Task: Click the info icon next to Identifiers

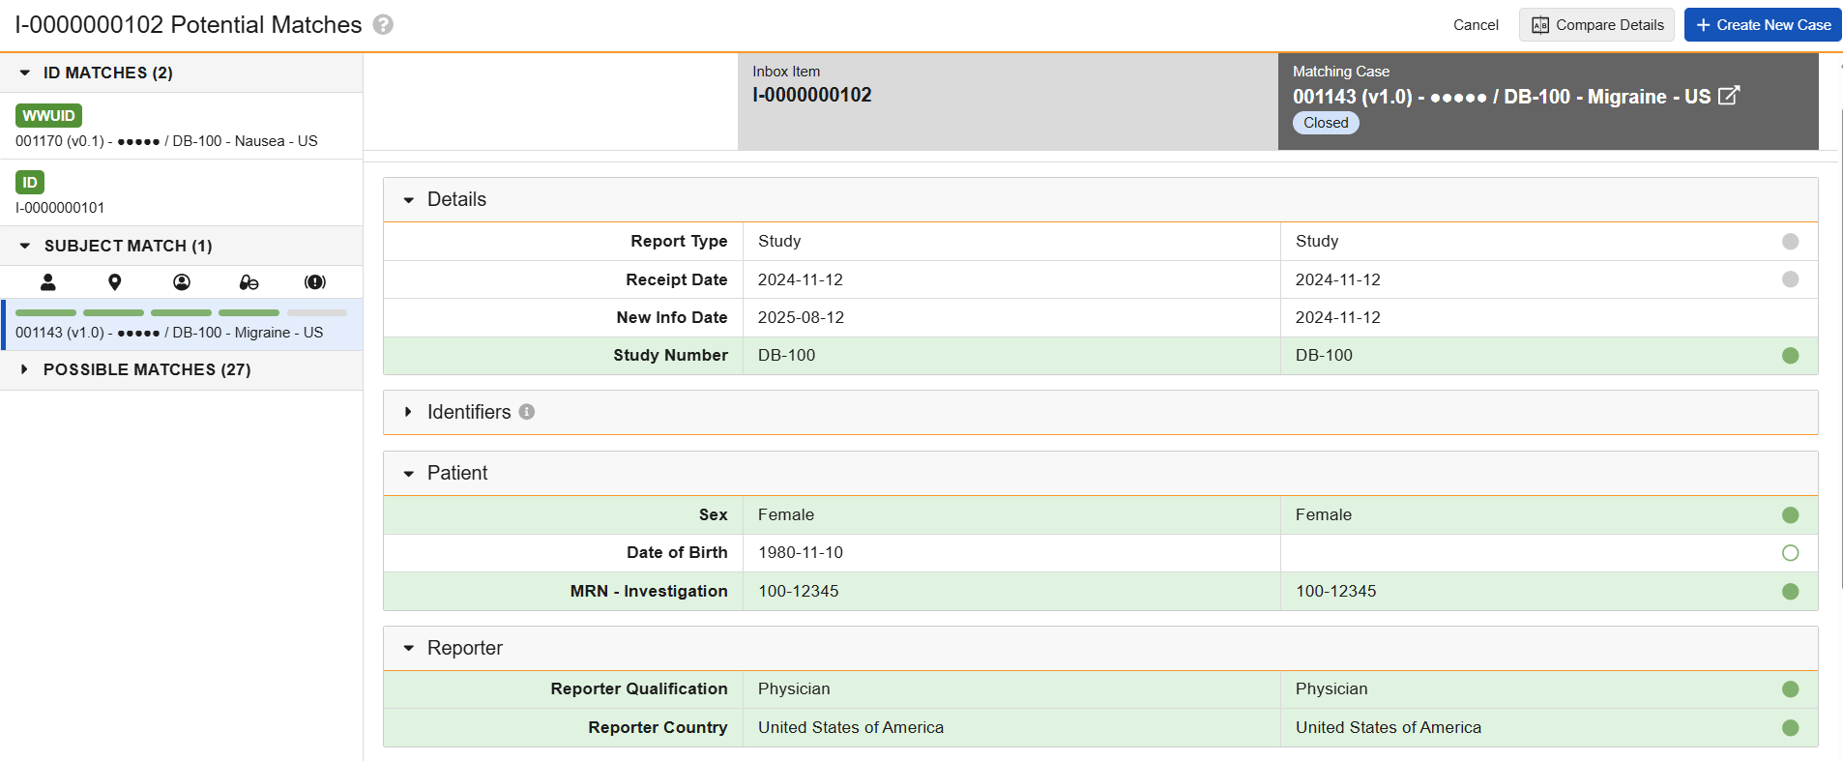Action: click(527, 412)
